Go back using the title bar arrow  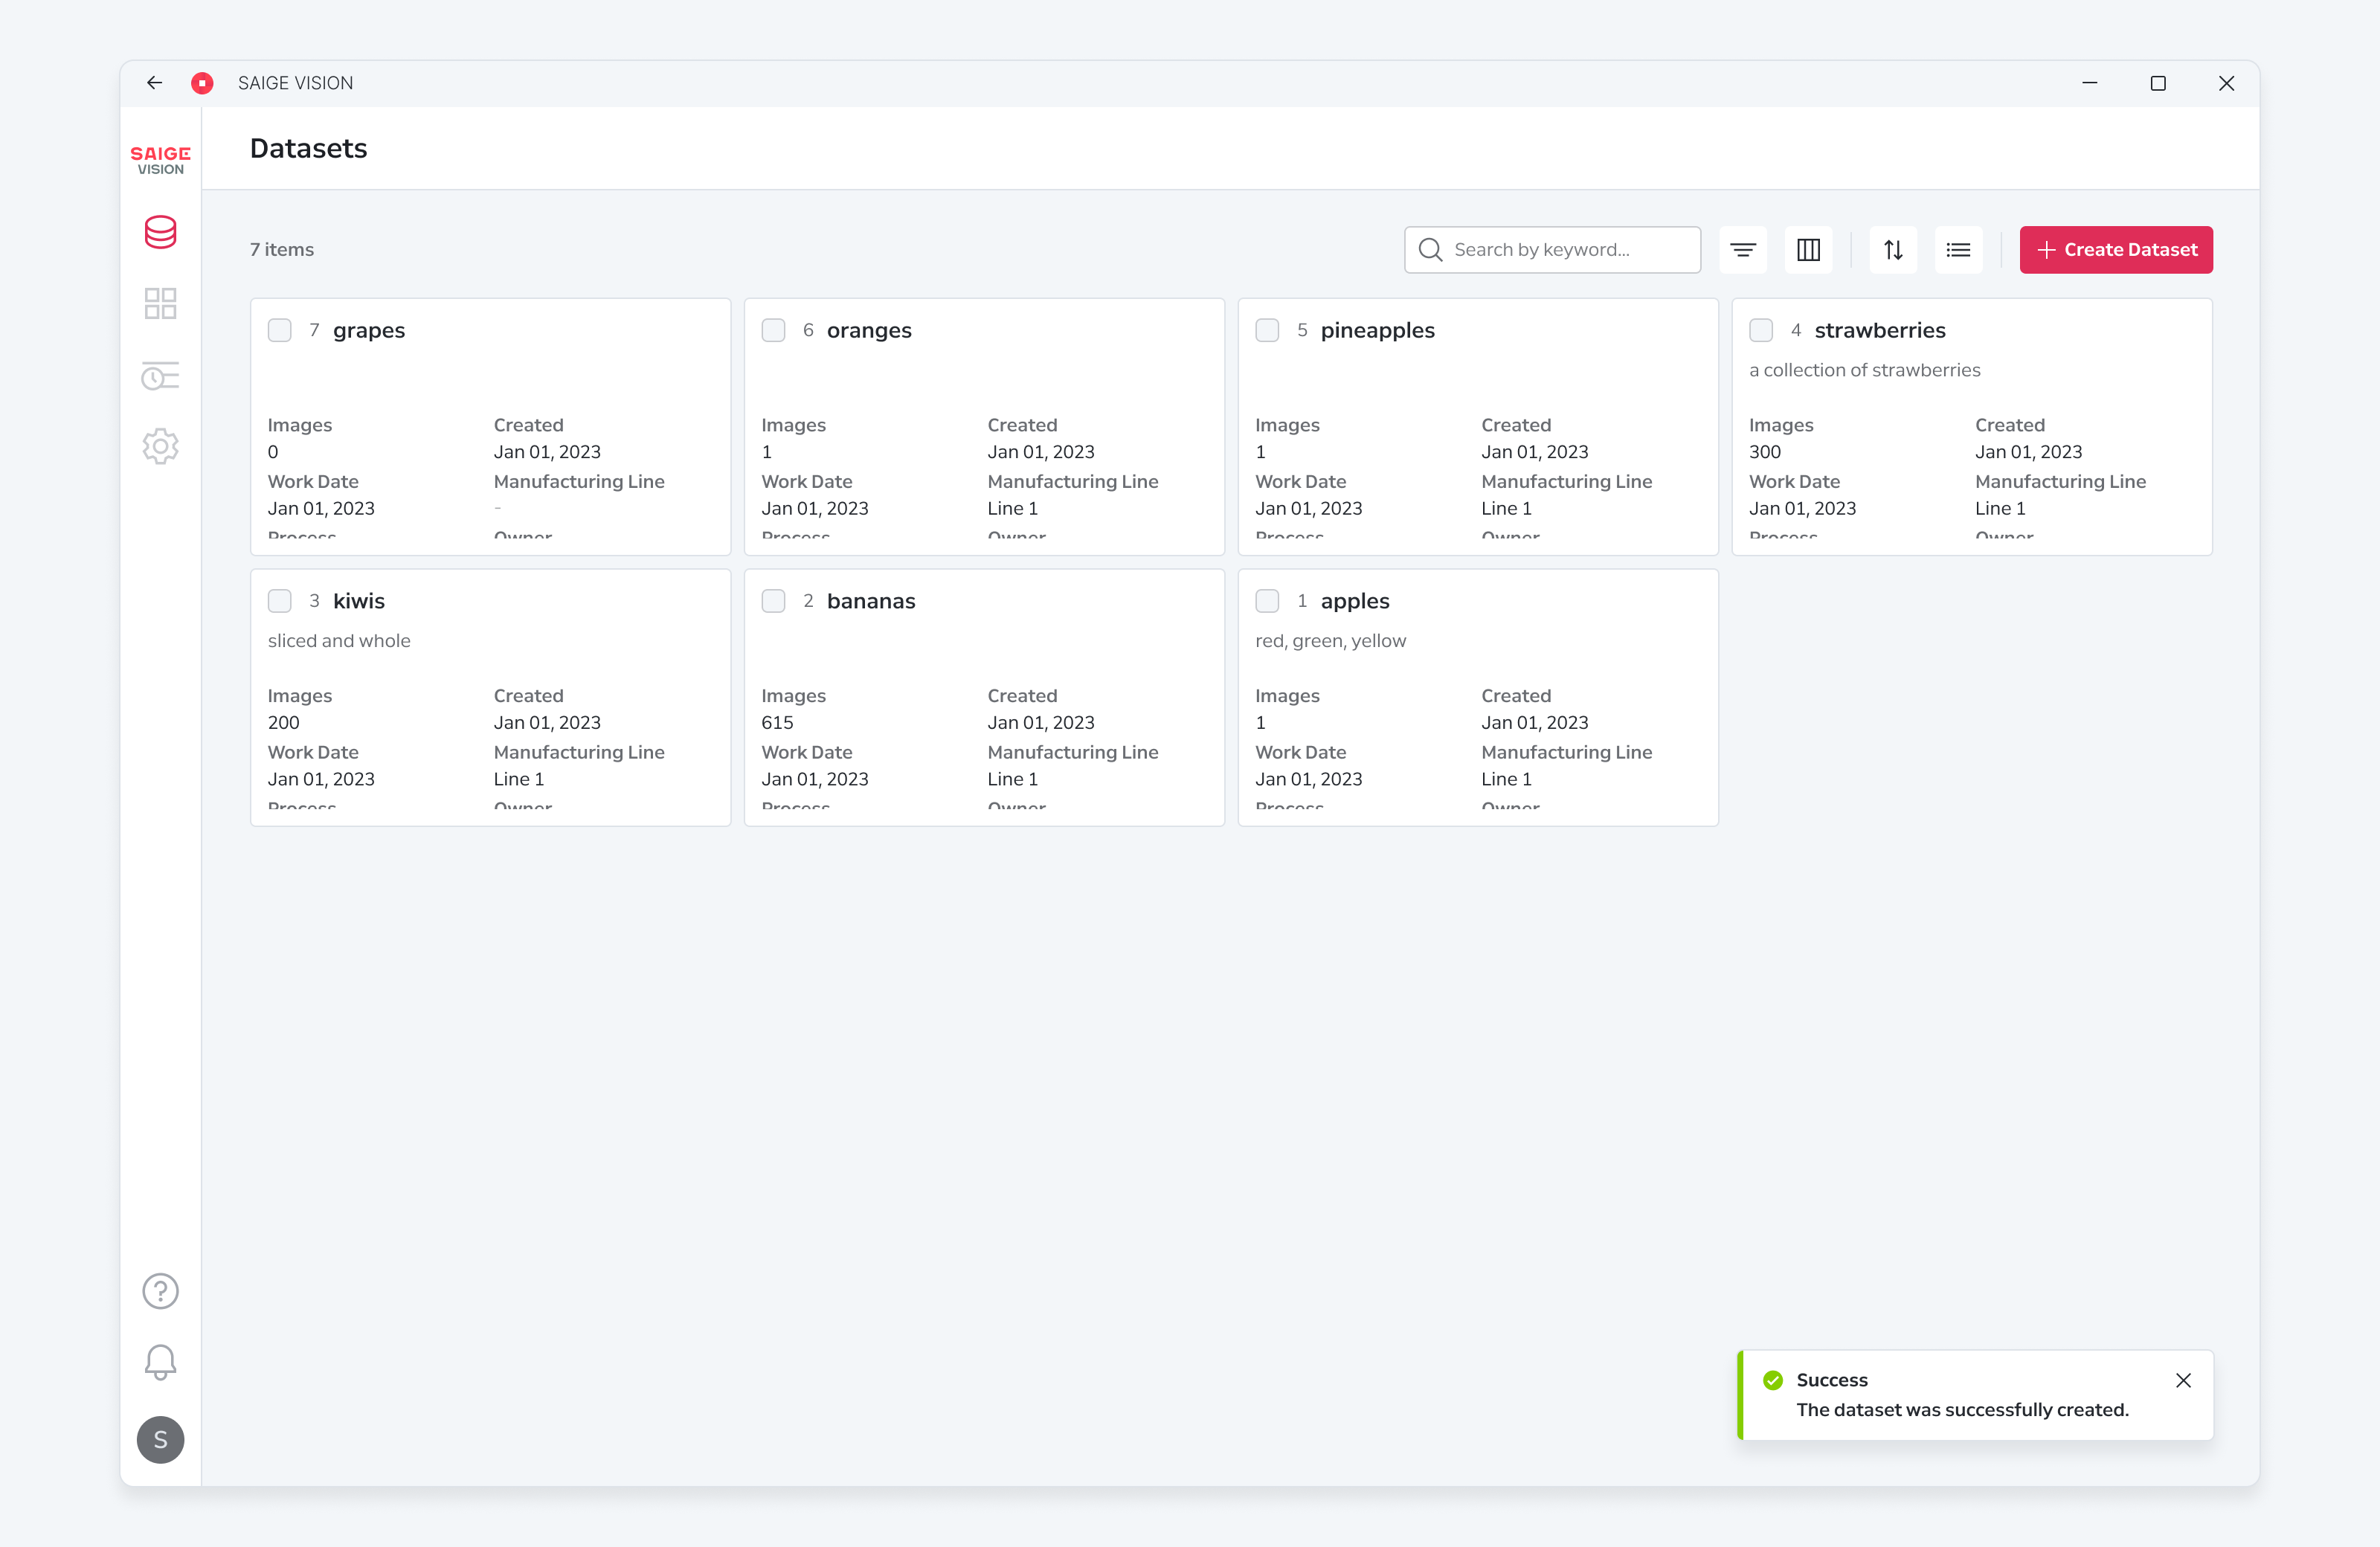coord(154,83)
